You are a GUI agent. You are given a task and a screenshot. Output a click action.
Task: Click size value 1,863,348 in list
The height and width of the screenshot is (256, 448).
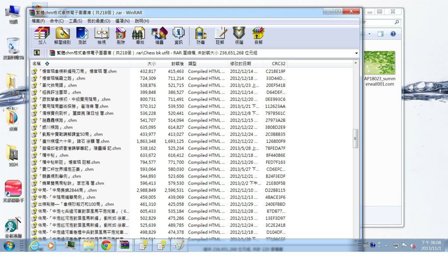[x=146, y=141]
